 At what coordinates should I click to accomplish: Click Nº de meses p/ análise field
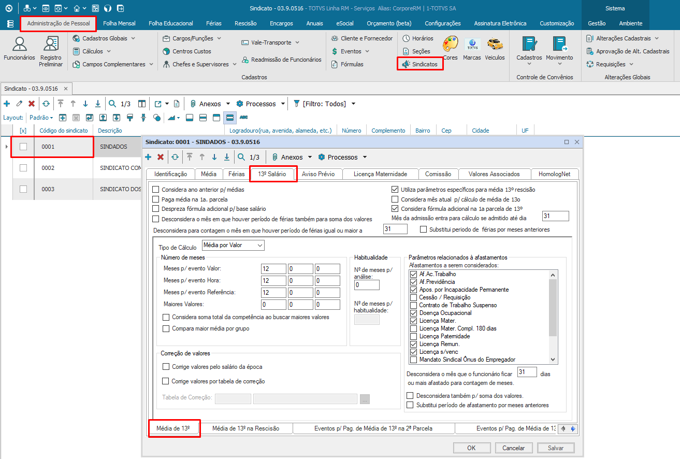click(x=367, y=285)
